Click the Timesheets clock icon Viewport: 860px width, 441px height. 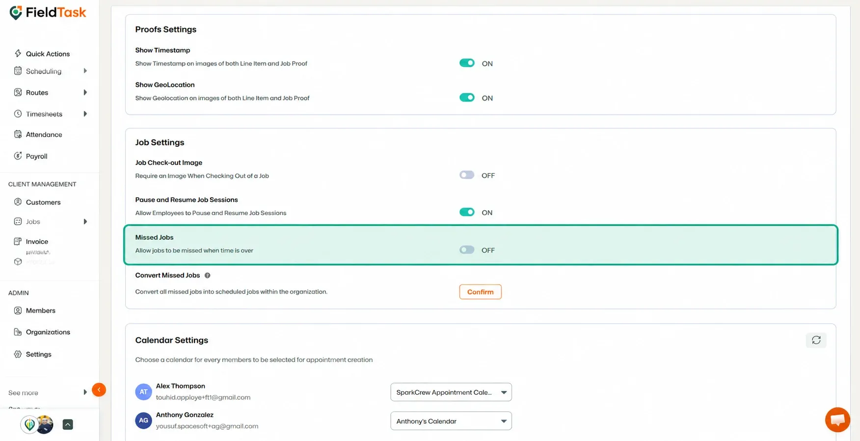(18, 114)
